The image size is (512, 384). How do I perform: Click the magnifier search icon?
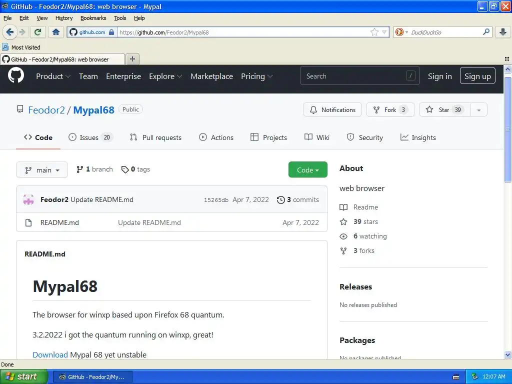pos(486,32)
